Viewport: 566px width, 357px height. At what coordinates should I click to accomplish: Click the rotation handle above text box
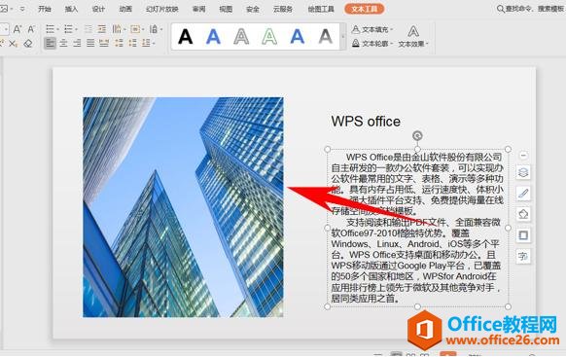pos(417,136)
